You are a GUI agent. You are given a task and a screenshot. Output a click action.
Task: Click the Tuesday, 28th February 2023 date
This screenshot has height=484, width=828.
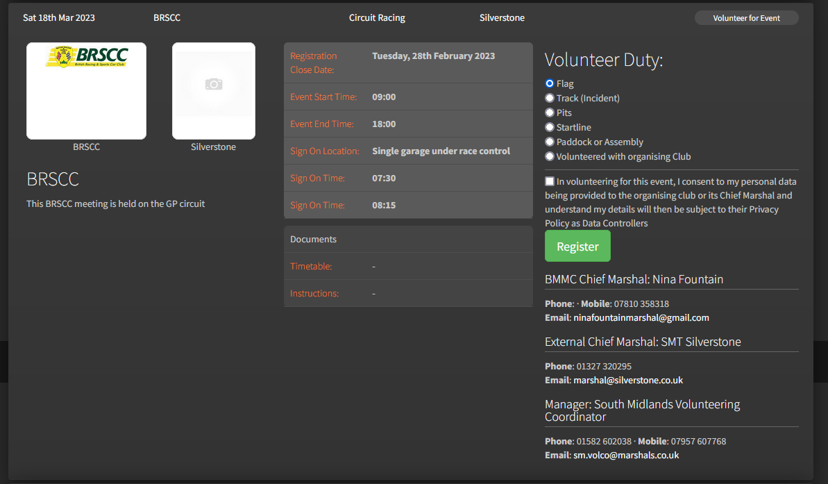point(434,56)
